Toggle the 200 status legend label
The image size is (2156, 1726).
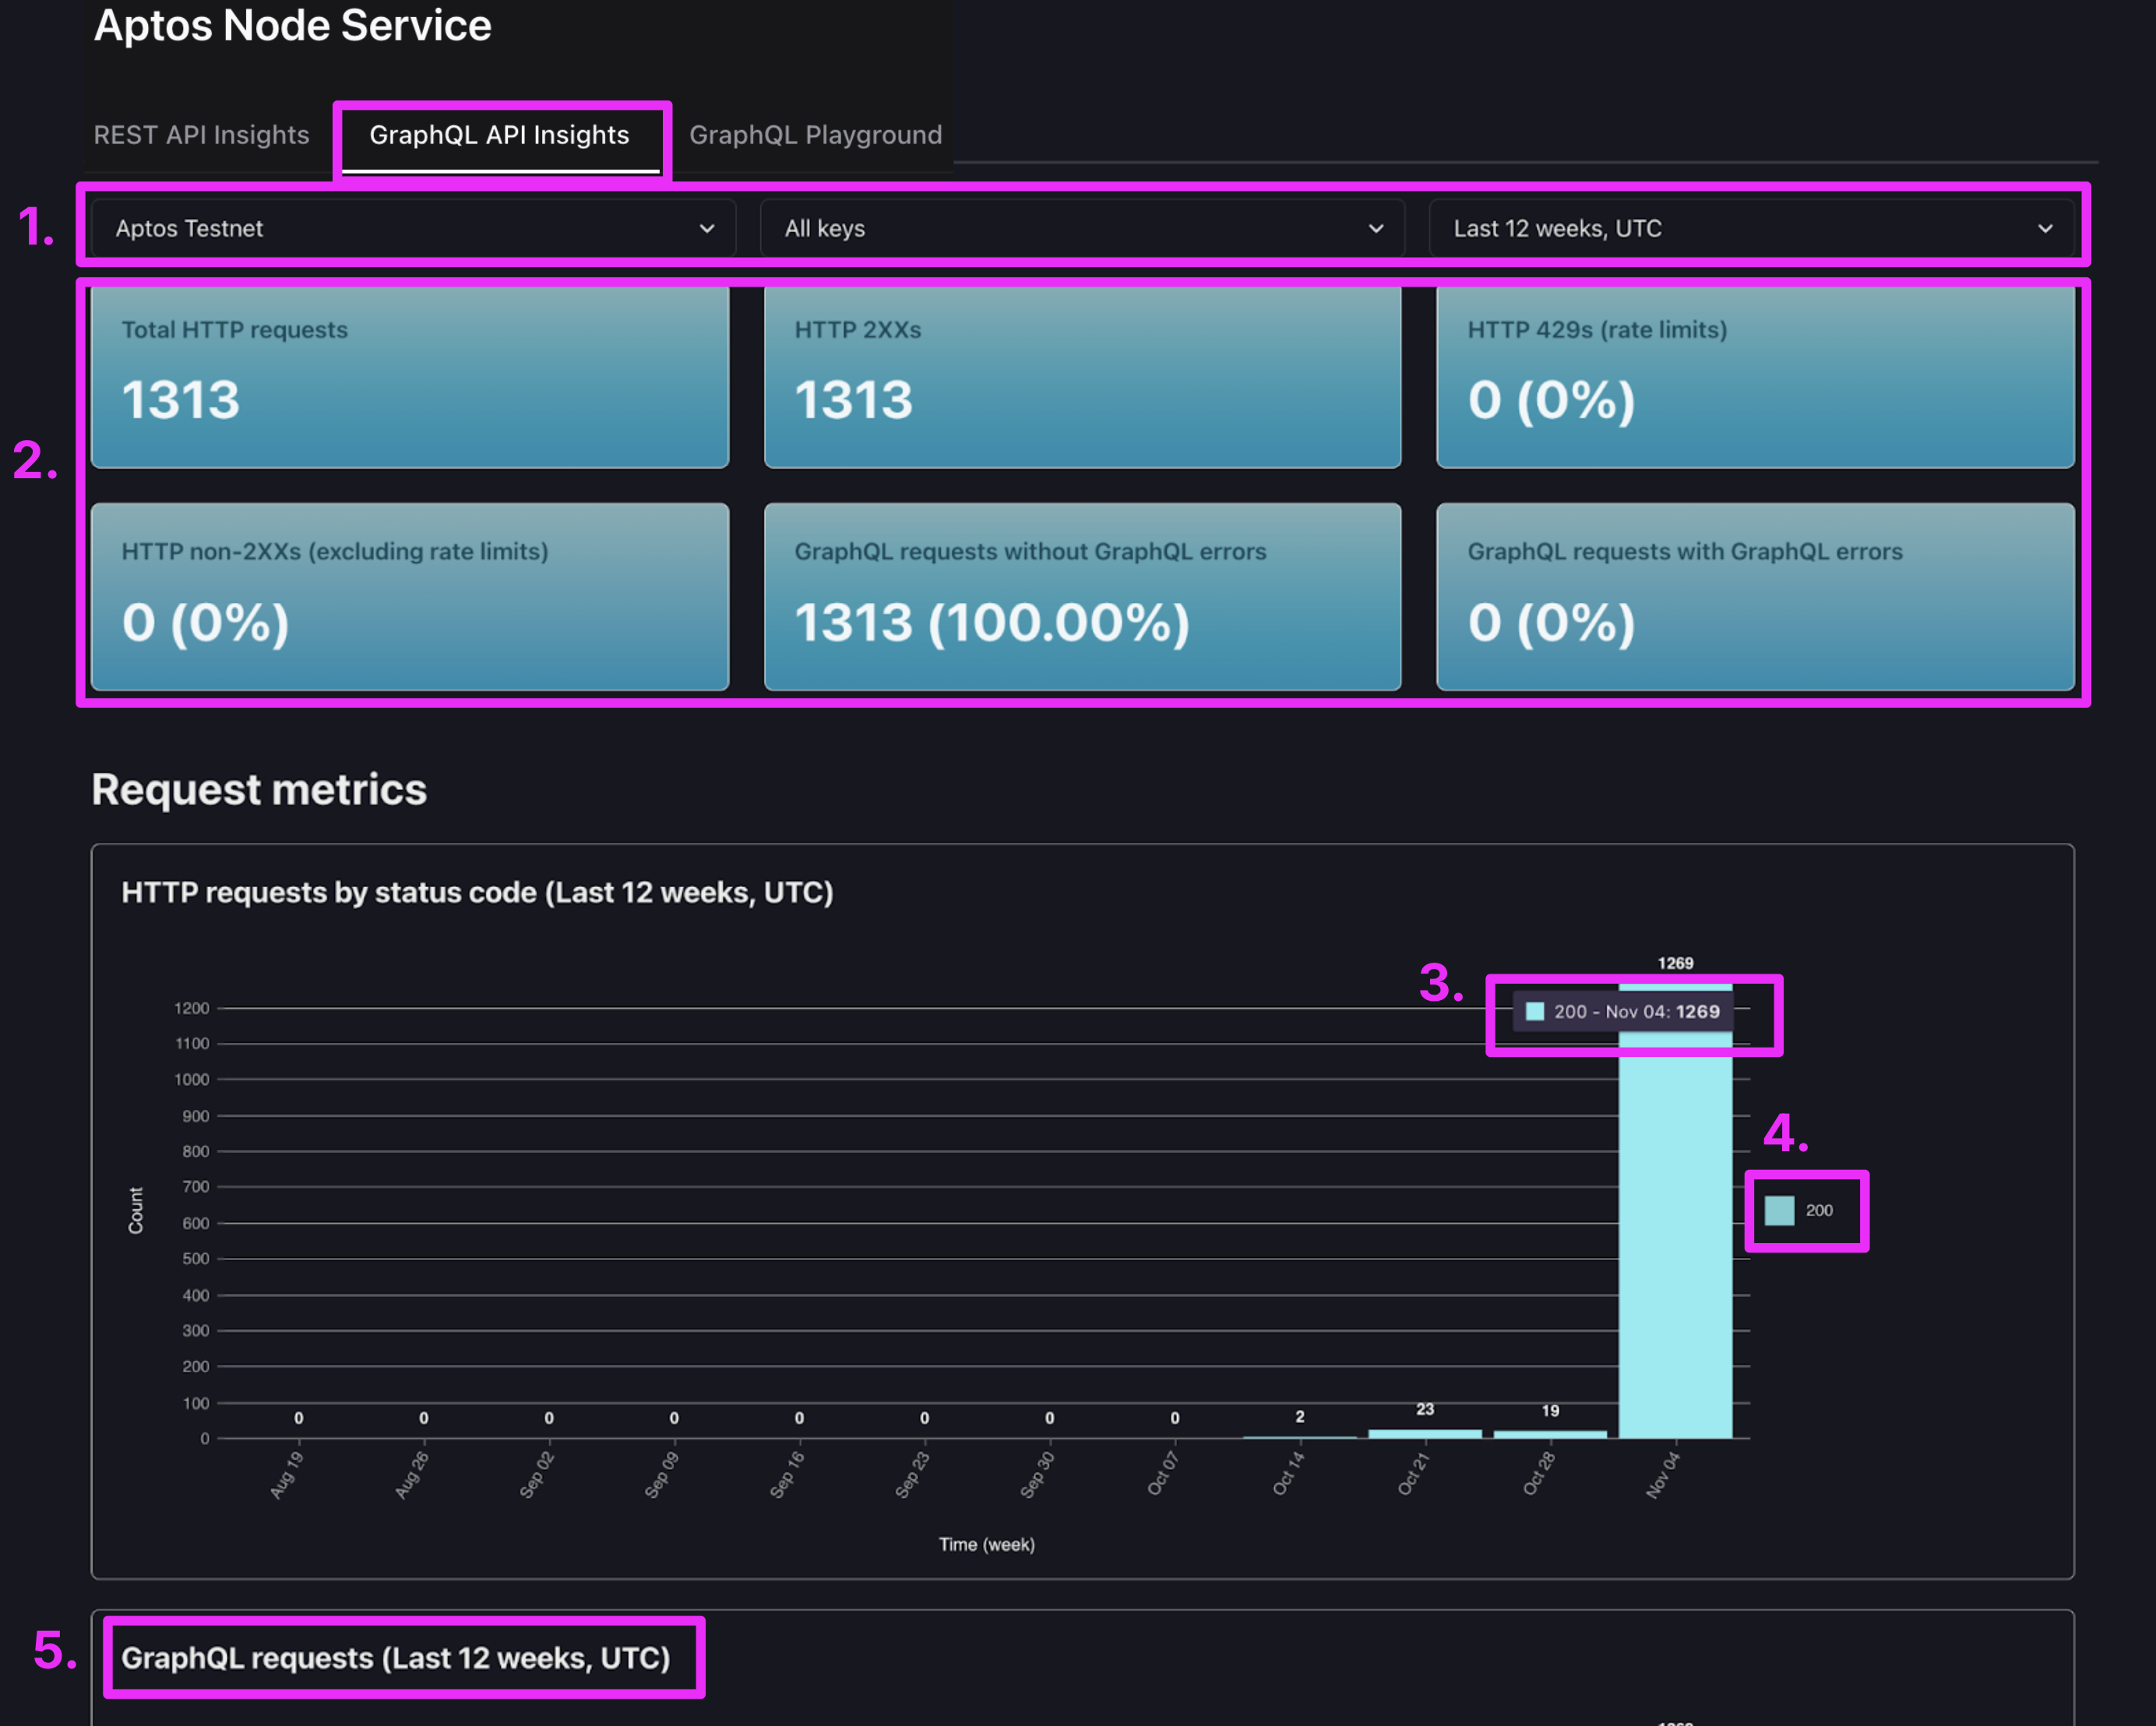[x=1819, y=1211]
